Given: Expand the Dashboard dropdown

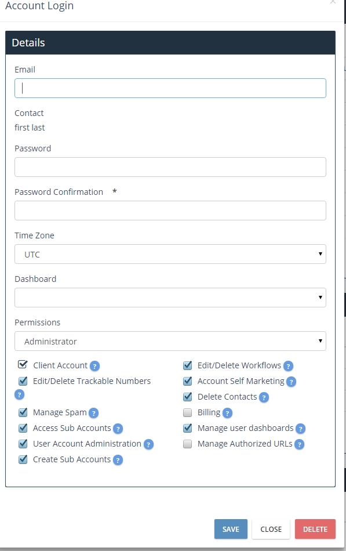Looking at the screenshot, I should [x=170, y=298].
